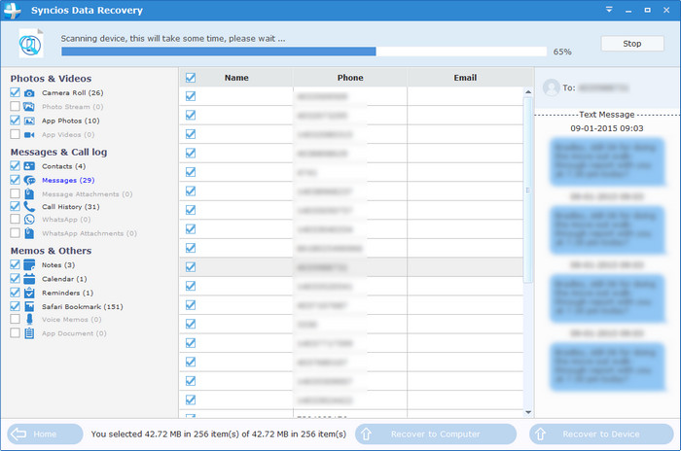
Task: Click the message list vertical scrollbar thumb
Action: 528,191
